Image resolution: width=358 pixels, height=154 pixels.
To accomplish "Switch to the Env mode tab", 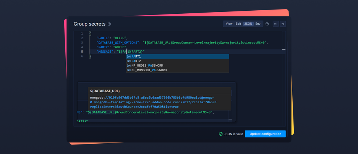I will click(x=258, y=24).
